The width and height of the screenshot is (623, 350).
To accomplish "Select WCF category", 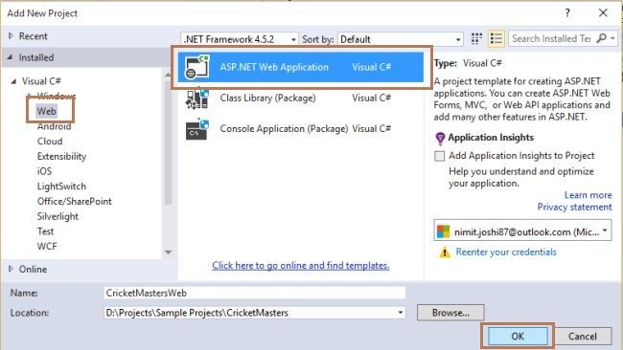I will 47,247.
